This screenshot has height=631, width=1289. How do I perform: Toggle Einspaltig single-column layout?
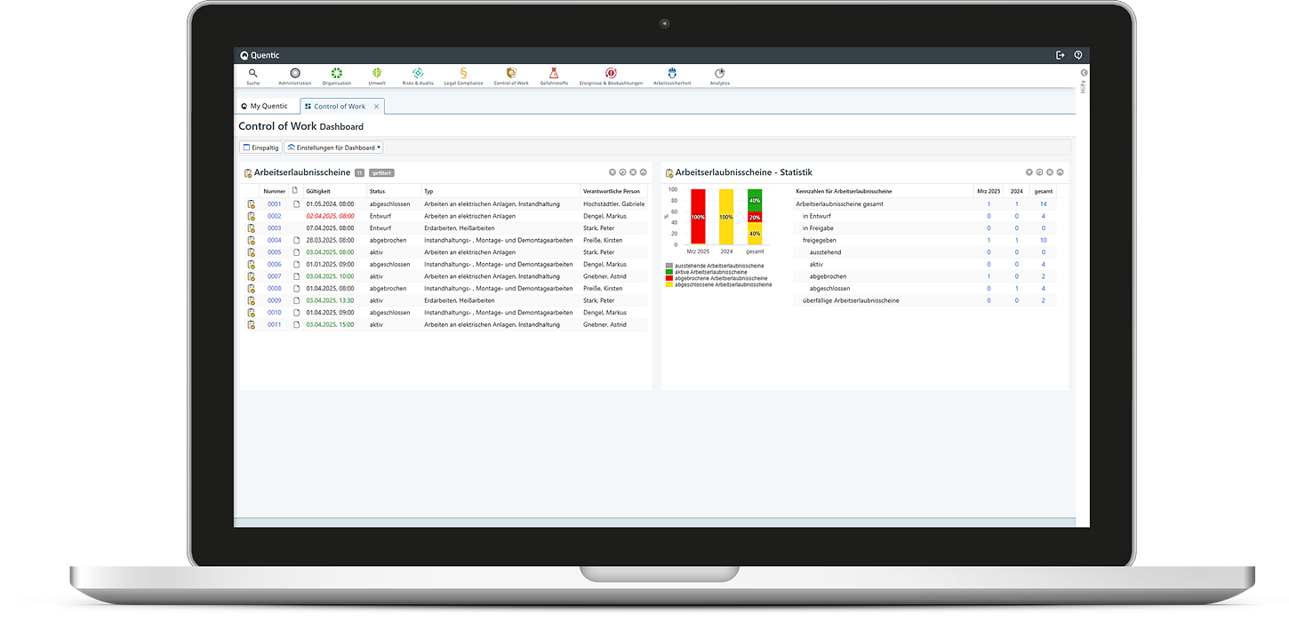click(260, 148)
